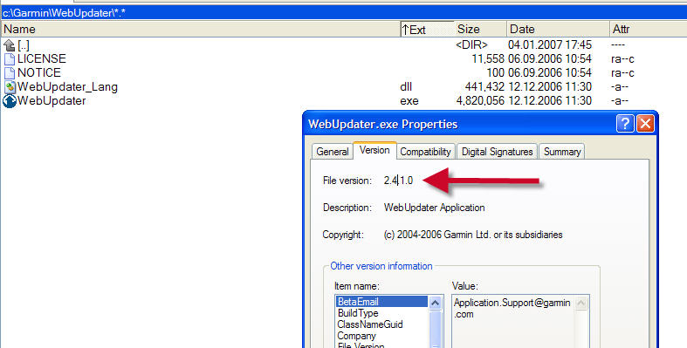687x348 pixels.
Task: Close the WebUpdater.exe Properties dialog
Action: click(645, 124)
